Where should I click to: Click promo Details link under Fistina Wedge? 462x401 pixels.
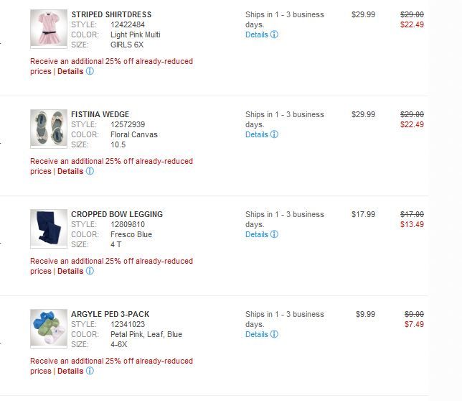click(x=70, y=172)
